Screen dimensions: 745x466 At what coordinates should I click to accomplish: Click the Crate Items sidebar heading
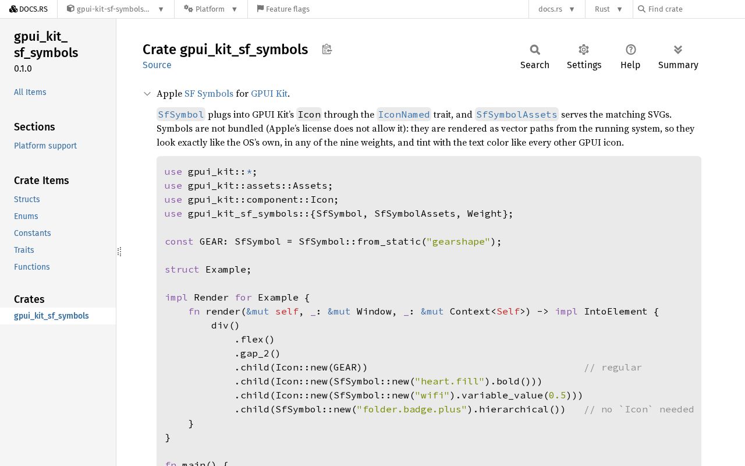click(x=41, y=181)
